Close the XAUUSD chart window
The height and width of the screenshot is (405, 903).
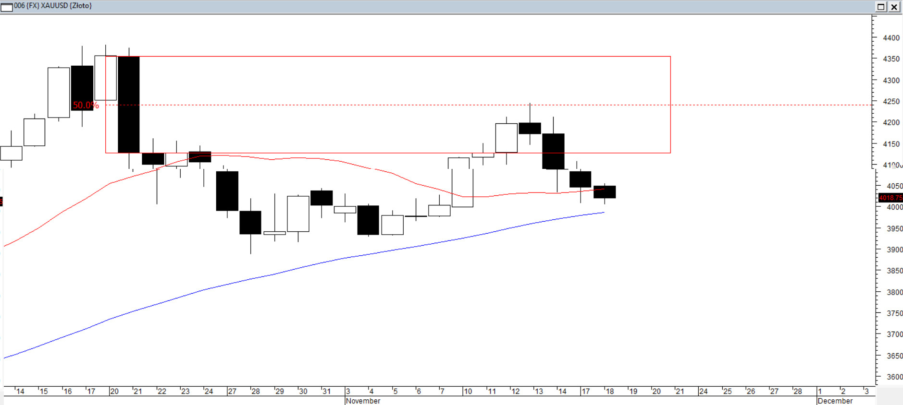[x=894, y=7]
